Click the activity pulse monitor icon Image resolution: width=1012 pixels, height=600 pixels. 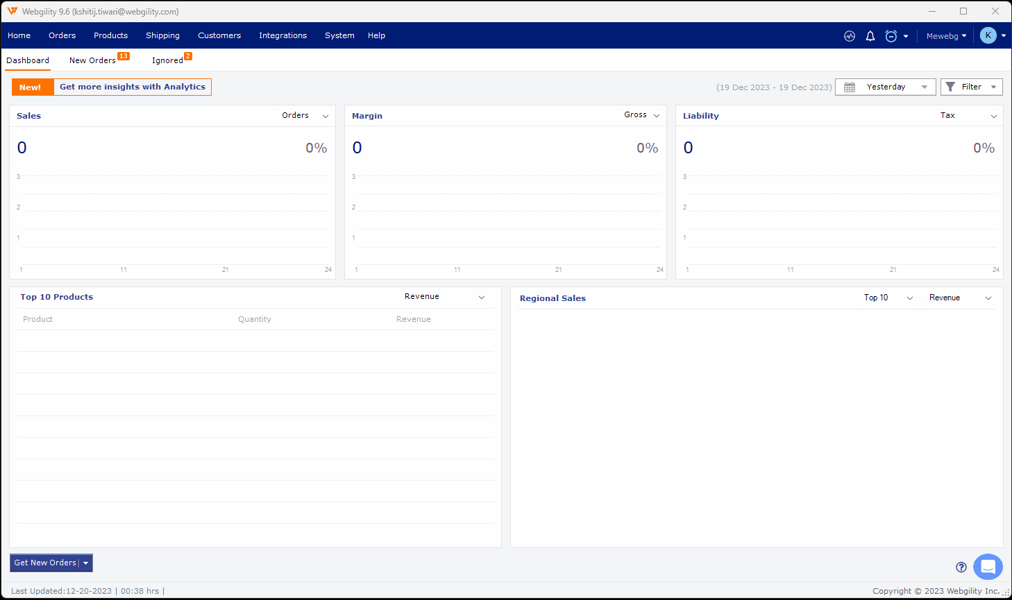pos(850,36)
